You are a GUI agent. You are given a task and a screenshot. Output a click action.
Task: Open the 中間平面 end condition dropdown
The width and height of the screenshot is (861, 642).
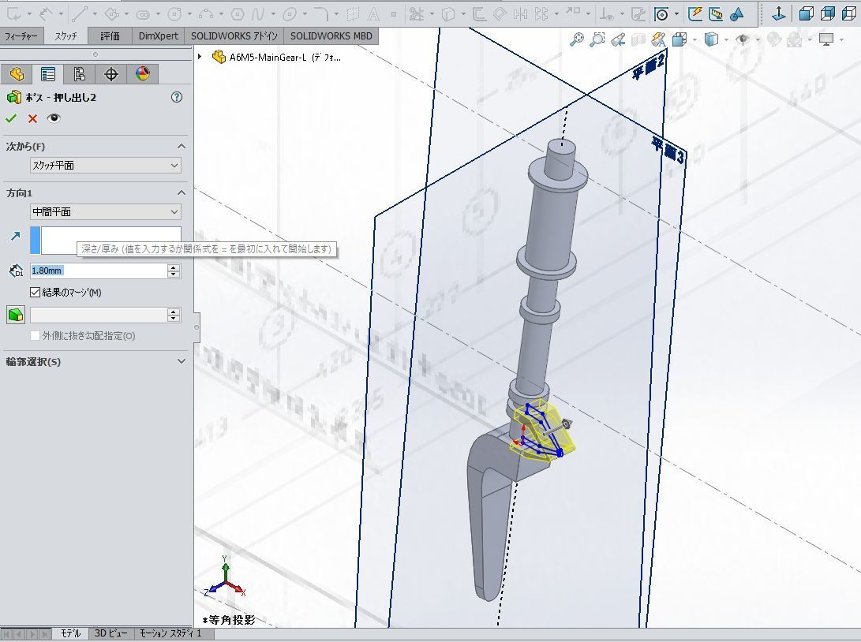tap(105, 211)
